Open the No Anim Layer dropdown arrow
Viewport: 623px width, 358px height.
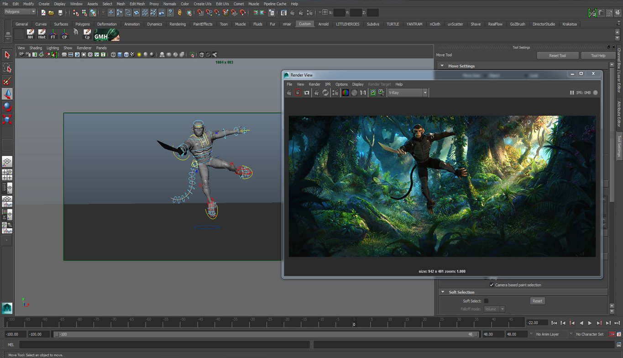531,334
